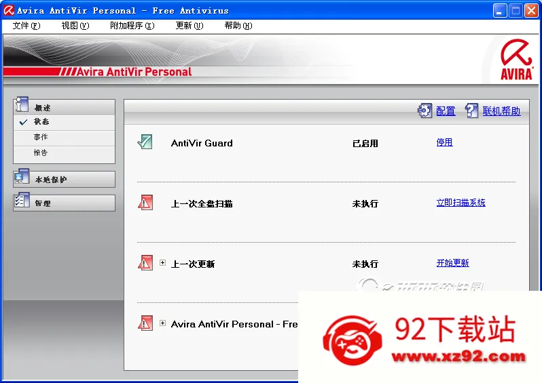Click the large AVIRA logo in banner
542x383 pixels.
[x=516, y=60]
